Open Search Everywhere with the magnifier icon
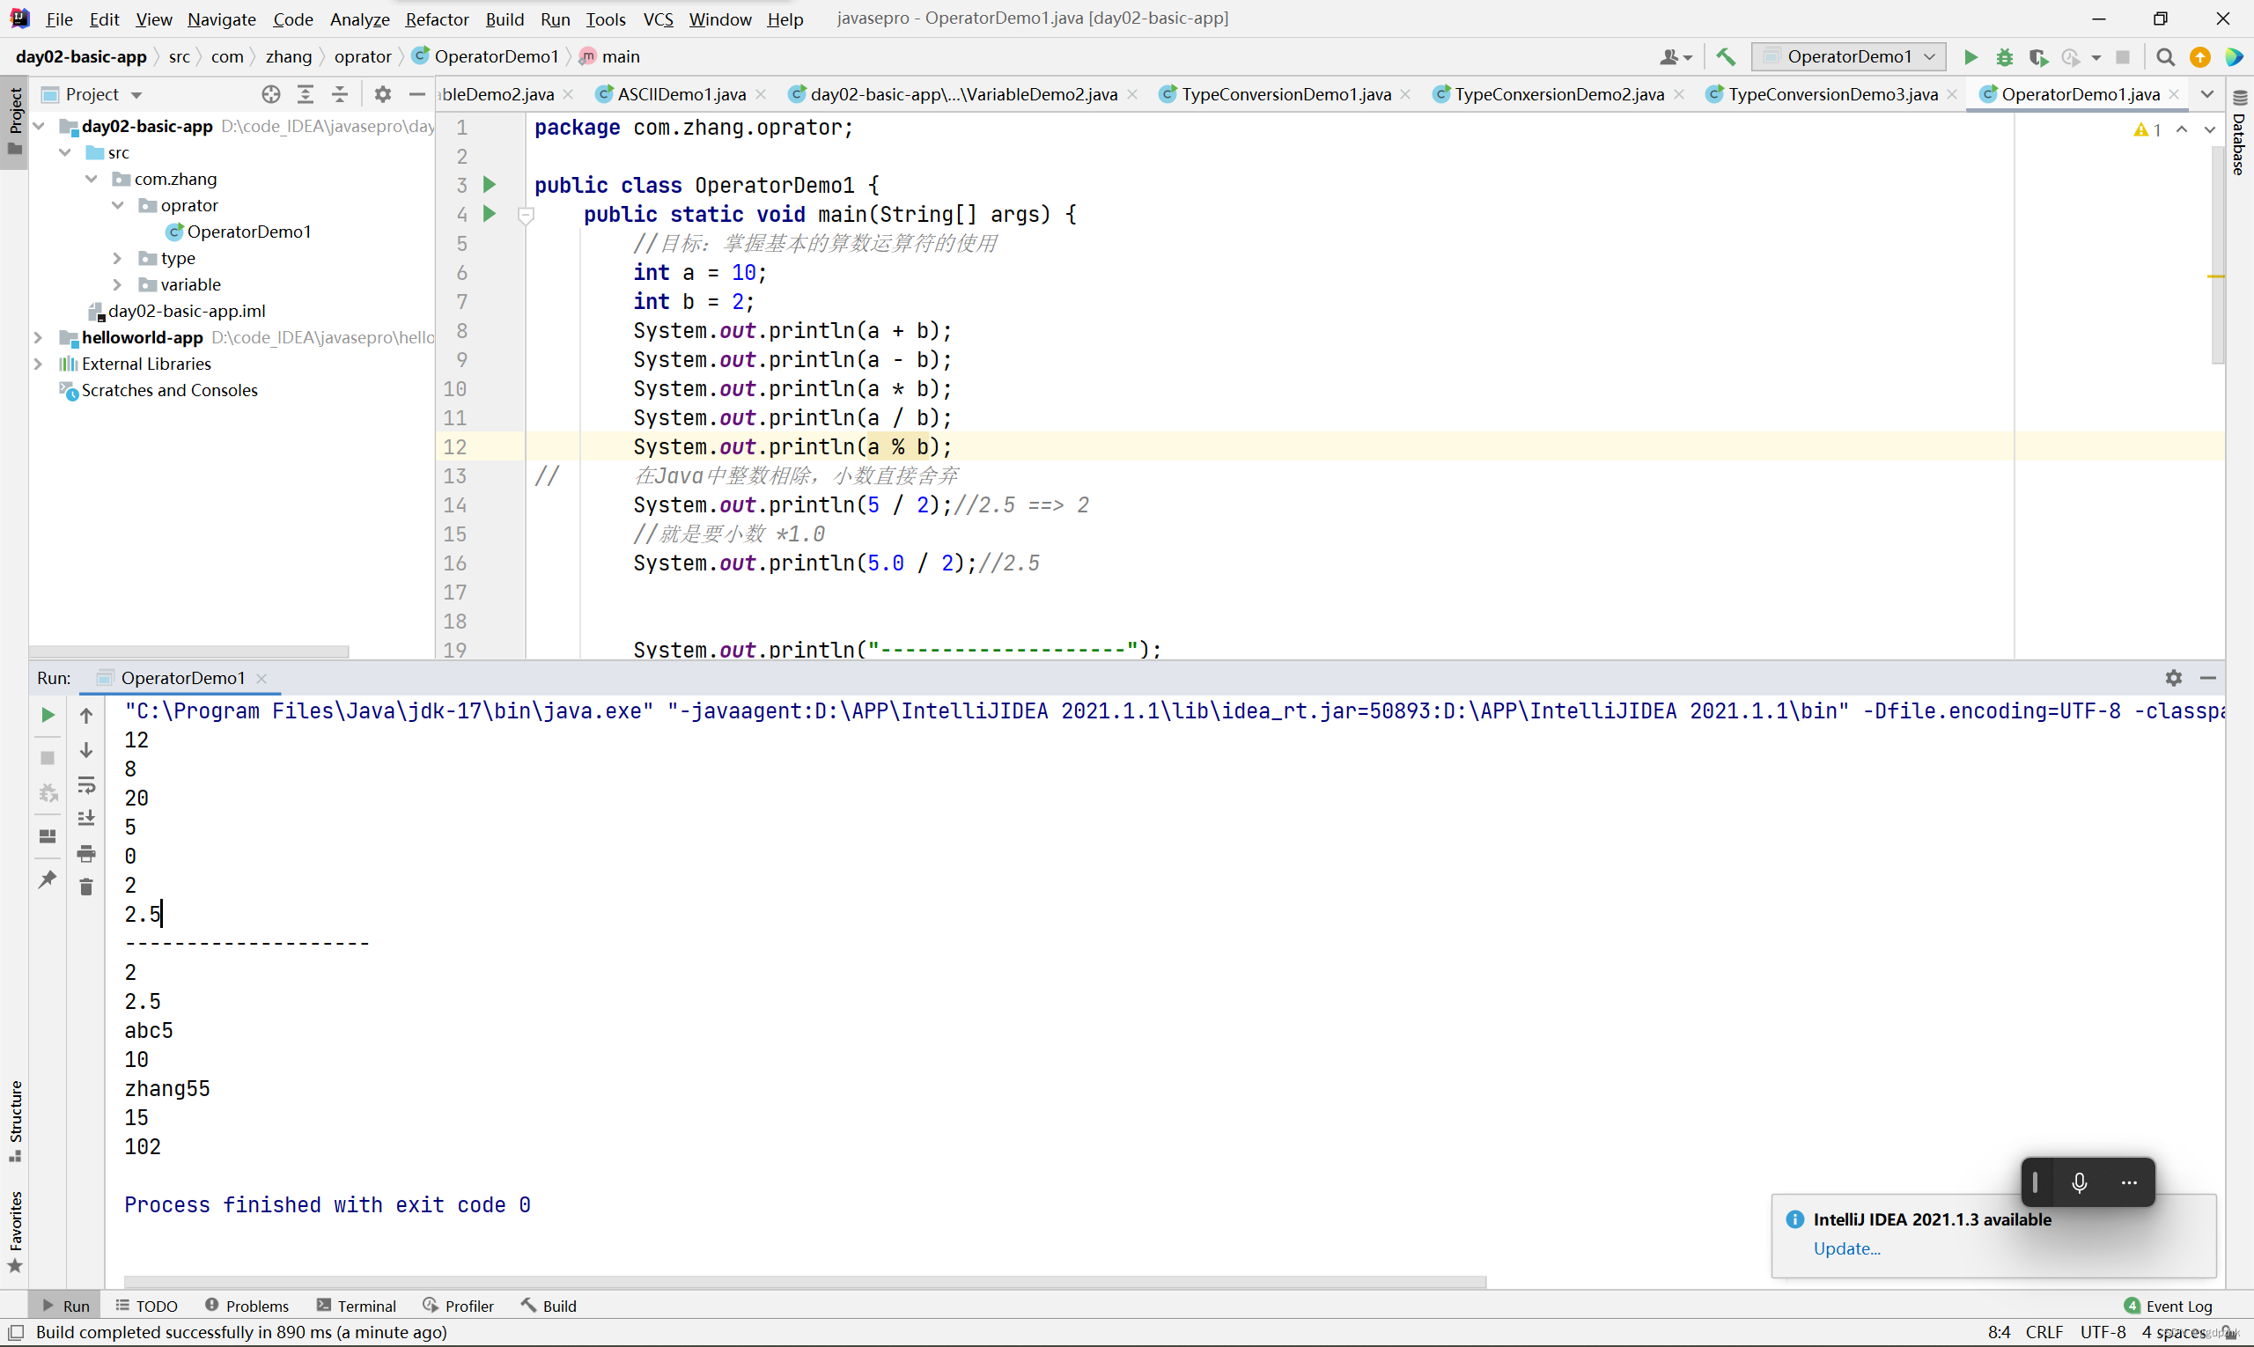The width and height of the screenshot is (2254, 1347). pos(2165,57)
